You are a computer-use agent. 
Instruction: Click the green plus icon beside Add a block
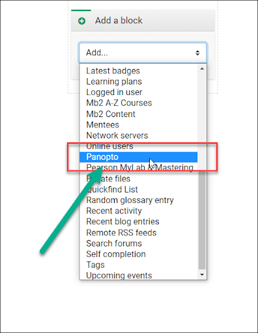coord(81,21)
